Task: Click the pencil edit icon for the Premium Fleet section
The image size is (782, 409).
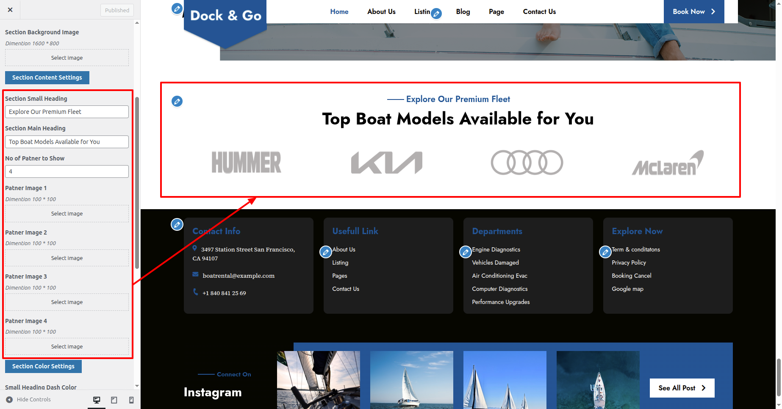Action: pyautogui.click(x=177, y=101)
